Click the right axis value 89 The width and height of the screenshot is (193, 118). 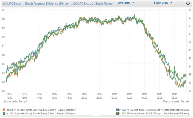click(190, 26)
